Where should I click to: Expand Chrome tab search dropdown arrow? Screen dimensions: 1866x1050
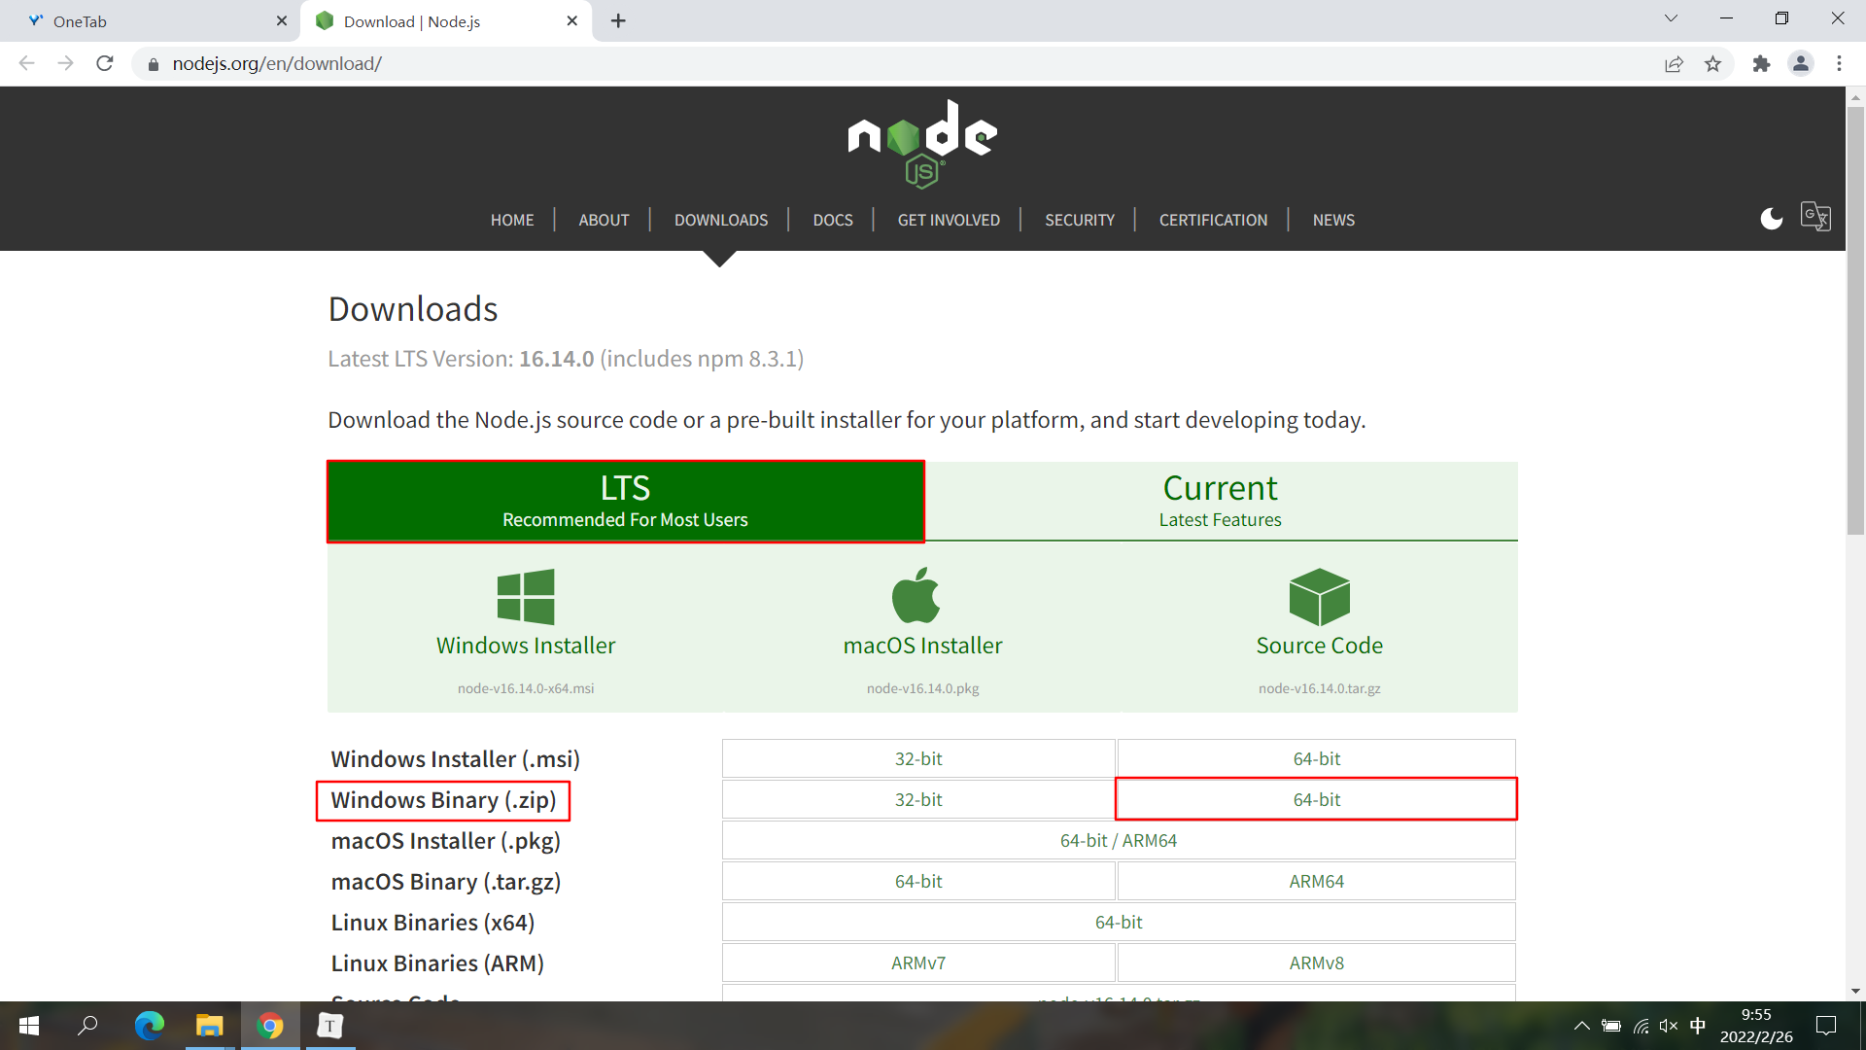point(1671,18)
